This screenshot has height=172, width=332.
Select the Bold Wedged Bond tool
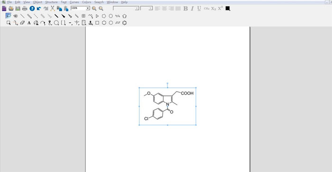click(x=63, y=16)
